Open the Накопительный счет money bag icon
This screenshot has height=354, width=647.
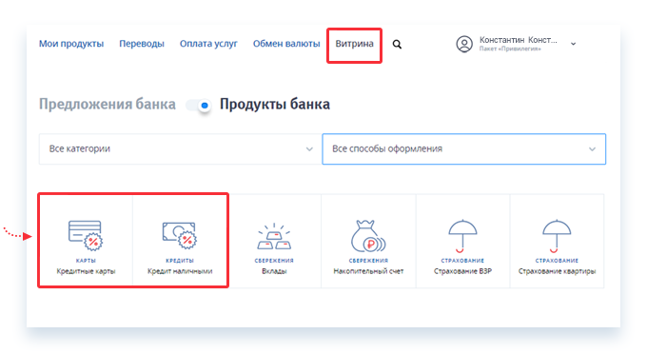368,236
